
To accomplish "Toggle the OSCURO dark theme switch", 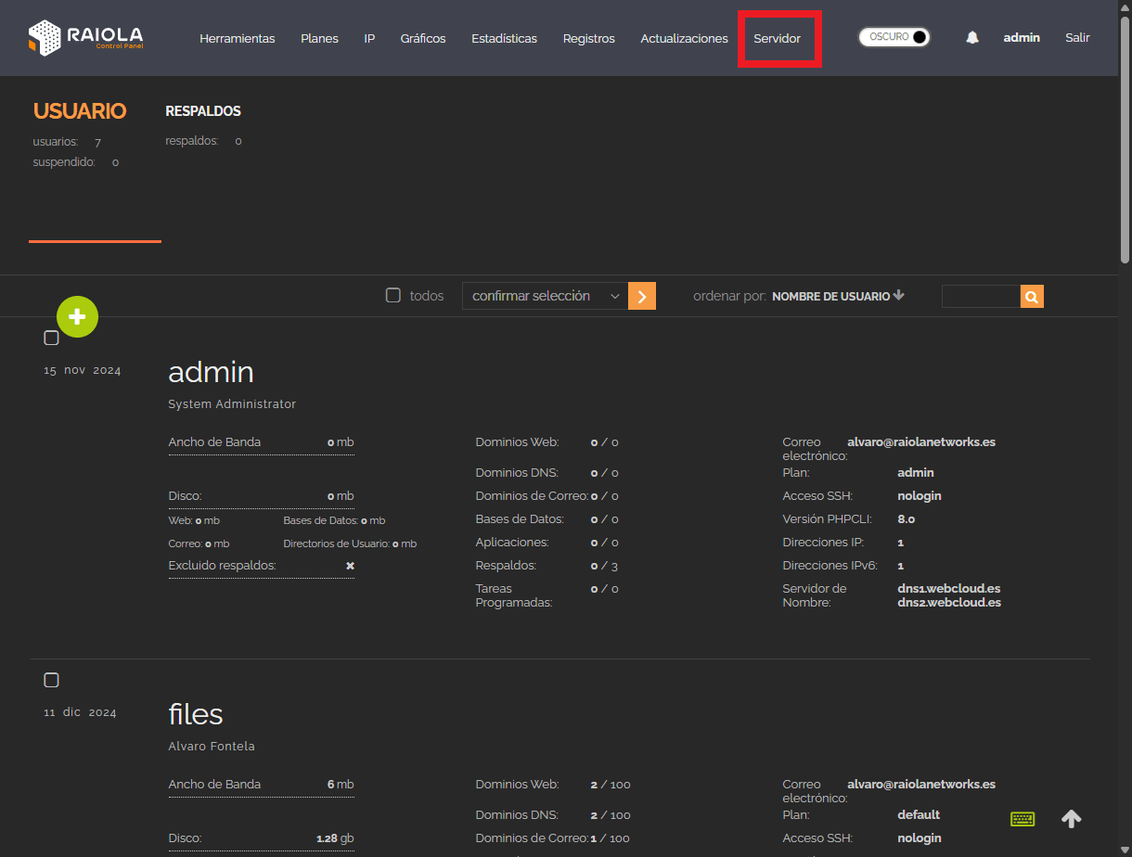I will pos(894,37).
